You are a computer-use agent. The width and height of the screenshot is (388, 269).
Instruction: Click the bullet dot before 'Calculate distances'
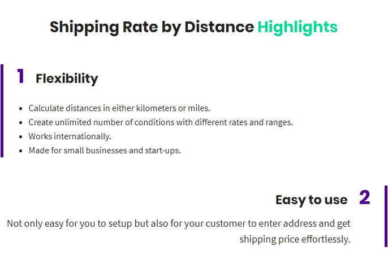[20, 109]
